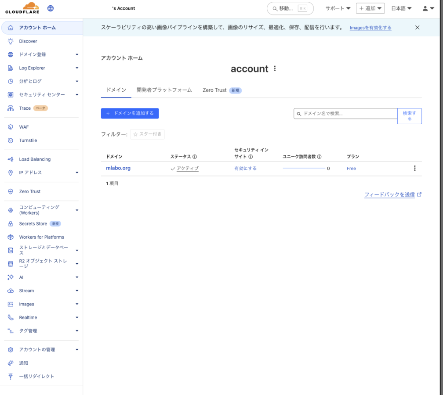Image resolution: width=443 pixels, height=395 pixels.
Task: Open Turnstile from the sidebar
Action: click(x=28, y=140)
